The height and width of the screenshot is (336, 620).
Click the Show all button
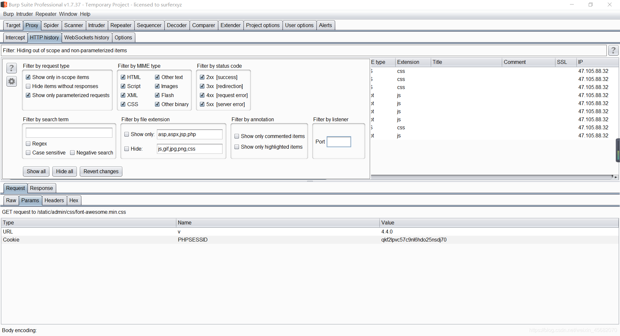[36, 171]
